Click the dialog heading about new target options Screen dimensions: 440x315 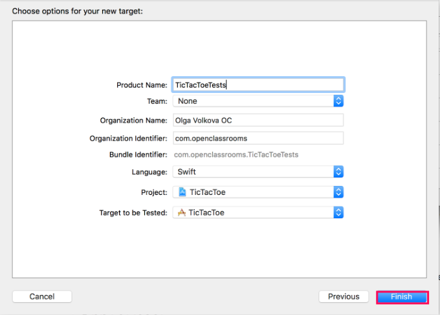pyautogui.click(x=78, y=11)
